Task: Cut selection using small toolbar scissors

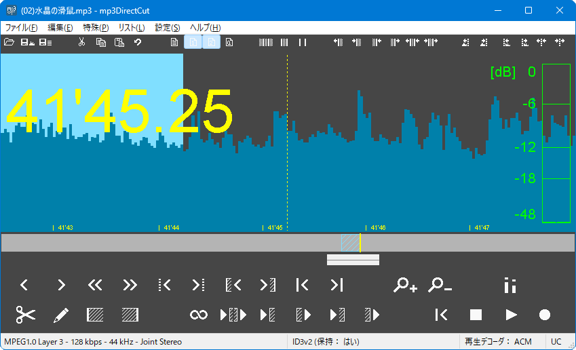Action: pos(81,42)
